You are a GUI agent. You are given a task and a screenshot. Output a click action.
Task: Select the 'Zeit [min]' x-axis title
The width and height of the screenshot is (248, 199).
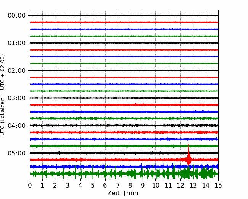tap(124, 193)
